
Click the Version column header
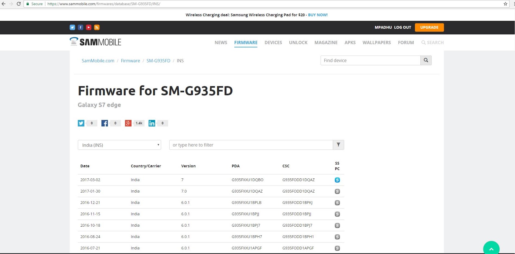coord(188,166)
